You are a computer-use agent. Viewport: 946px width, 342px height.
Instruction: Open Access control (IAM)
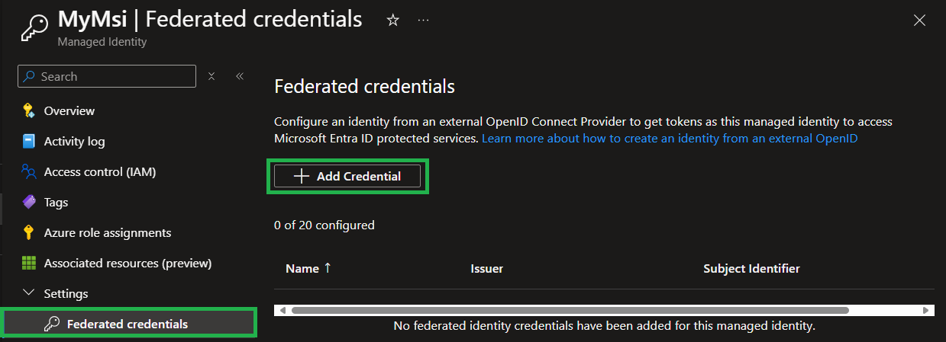coord(100,171)
